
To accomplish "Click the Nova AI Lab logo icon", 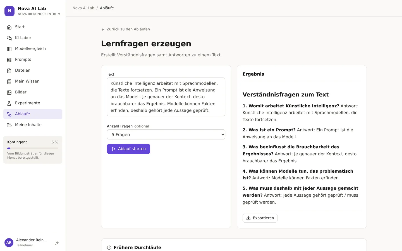I will click(9, 11).
